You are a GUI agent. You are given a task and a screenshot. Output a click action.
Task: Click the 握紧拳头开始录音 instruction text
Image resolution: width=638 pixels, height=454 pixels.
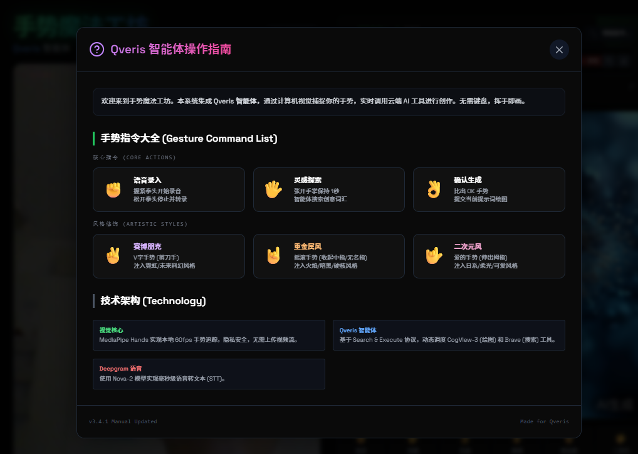157,191
